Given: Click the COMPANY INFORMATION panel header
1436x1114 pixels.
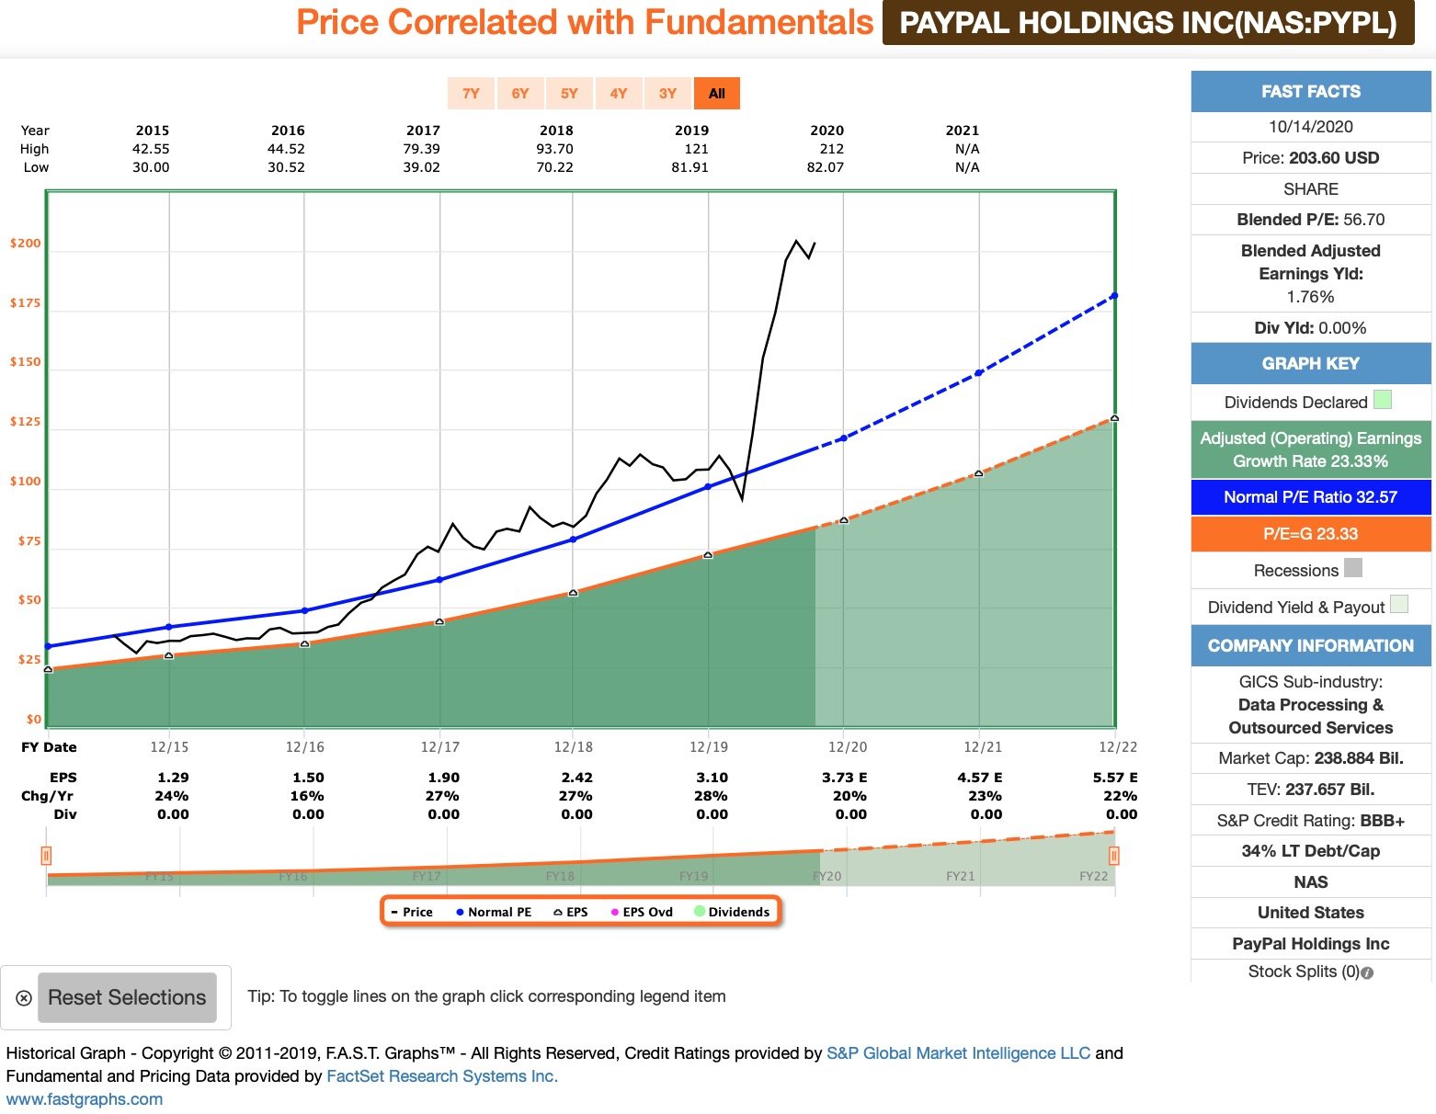Looking at the screenshot, I should point(1311,646).
